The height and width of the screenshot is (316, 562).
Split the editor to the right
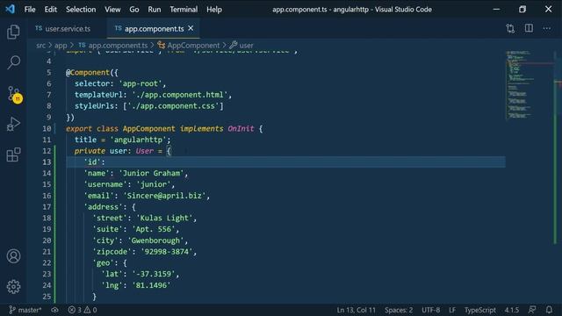click(x=529, y=28)
